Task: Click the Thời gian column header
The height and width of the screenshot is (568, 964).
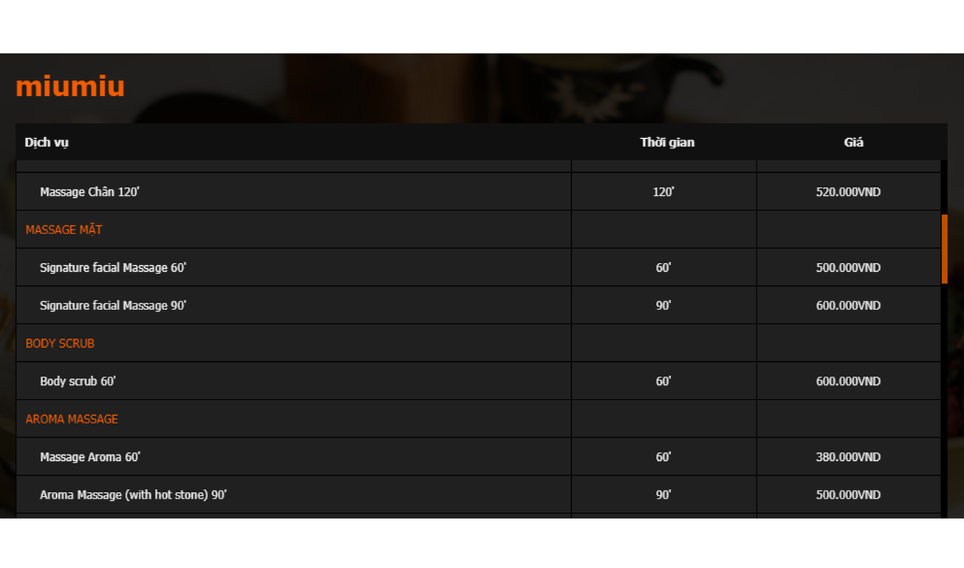Action: coord(667,143)
